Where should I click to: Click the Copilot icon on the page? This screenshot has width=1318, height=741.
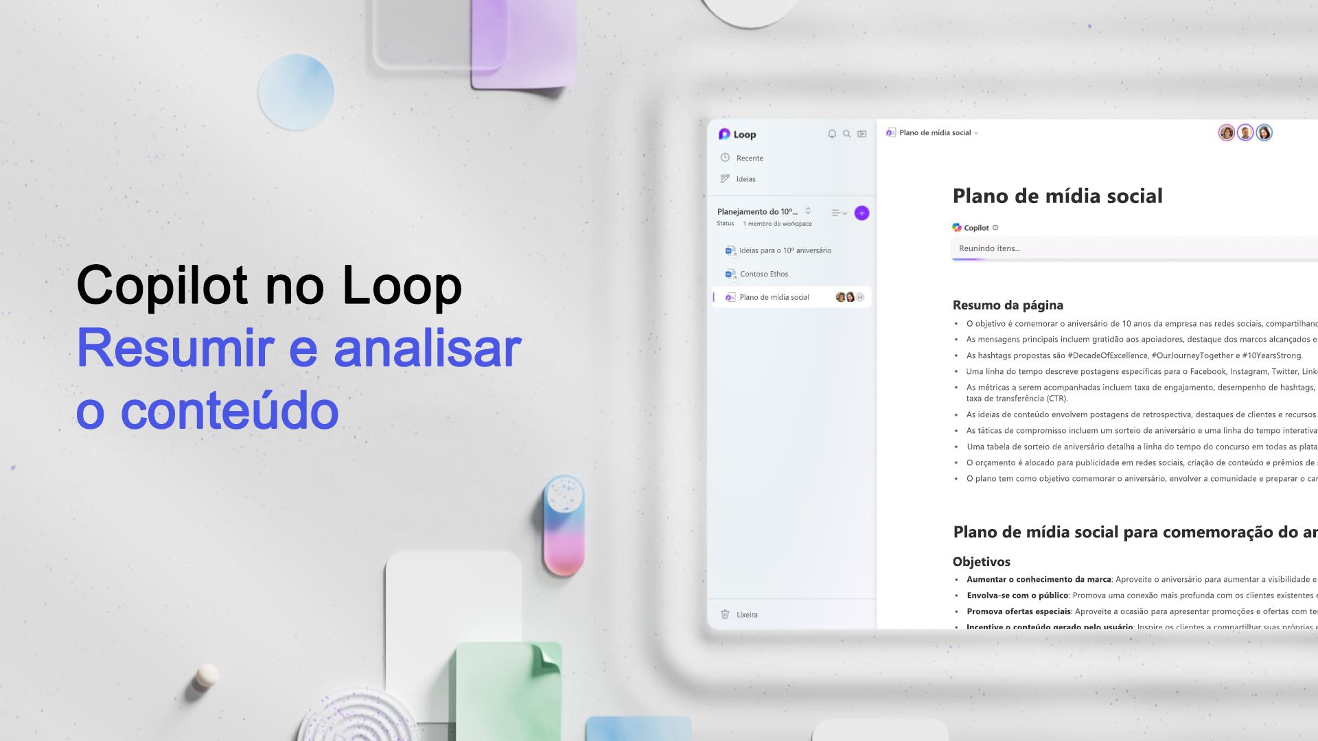[x=958, y=227]
